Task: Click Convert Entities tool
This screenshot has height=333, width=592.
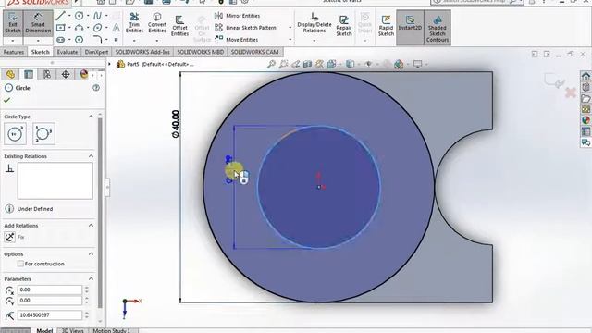Action: tap(157, 22)
